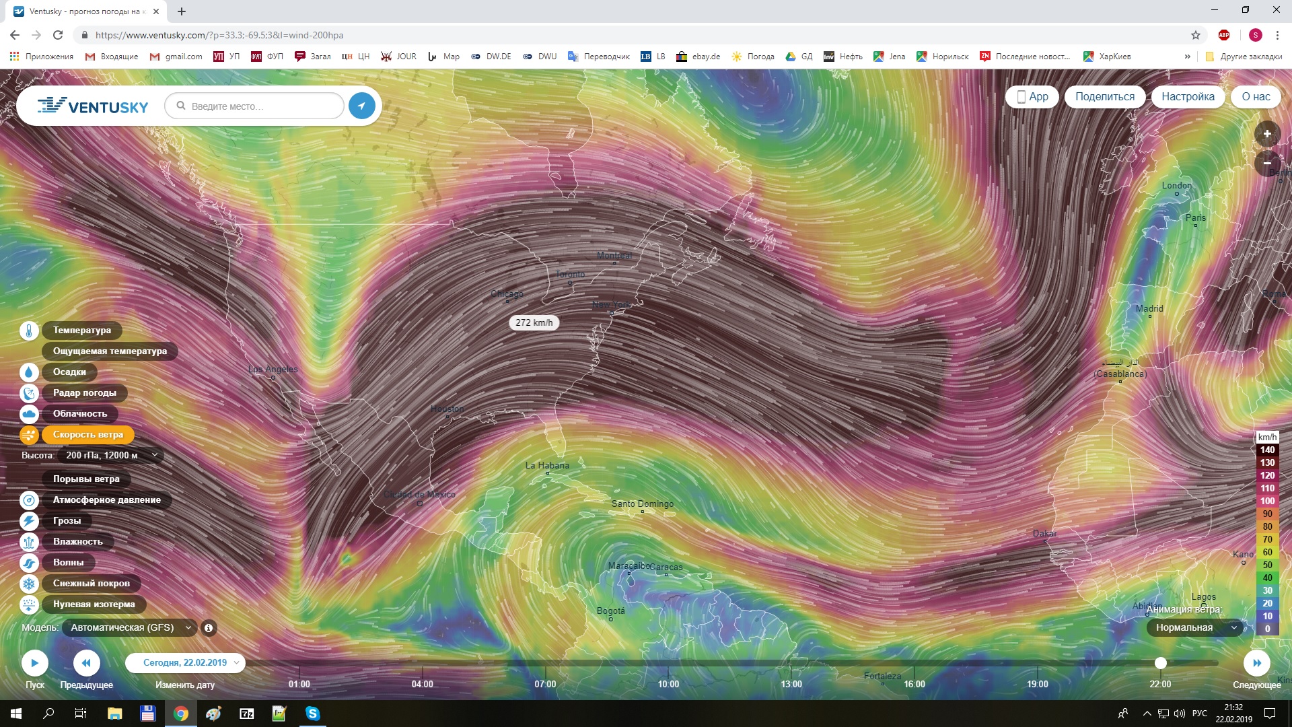
Task: Click the model info icon
Action: point(209,628)
